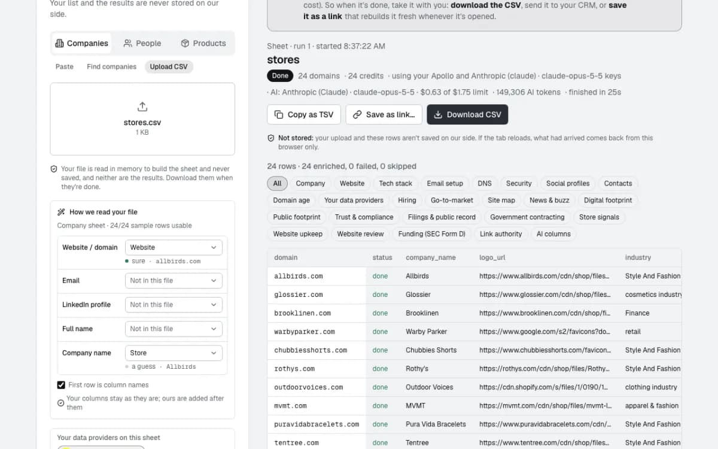Open the LinkedIn profile dropdown
This screenshot has width=718, height=449.
[174, 305]
